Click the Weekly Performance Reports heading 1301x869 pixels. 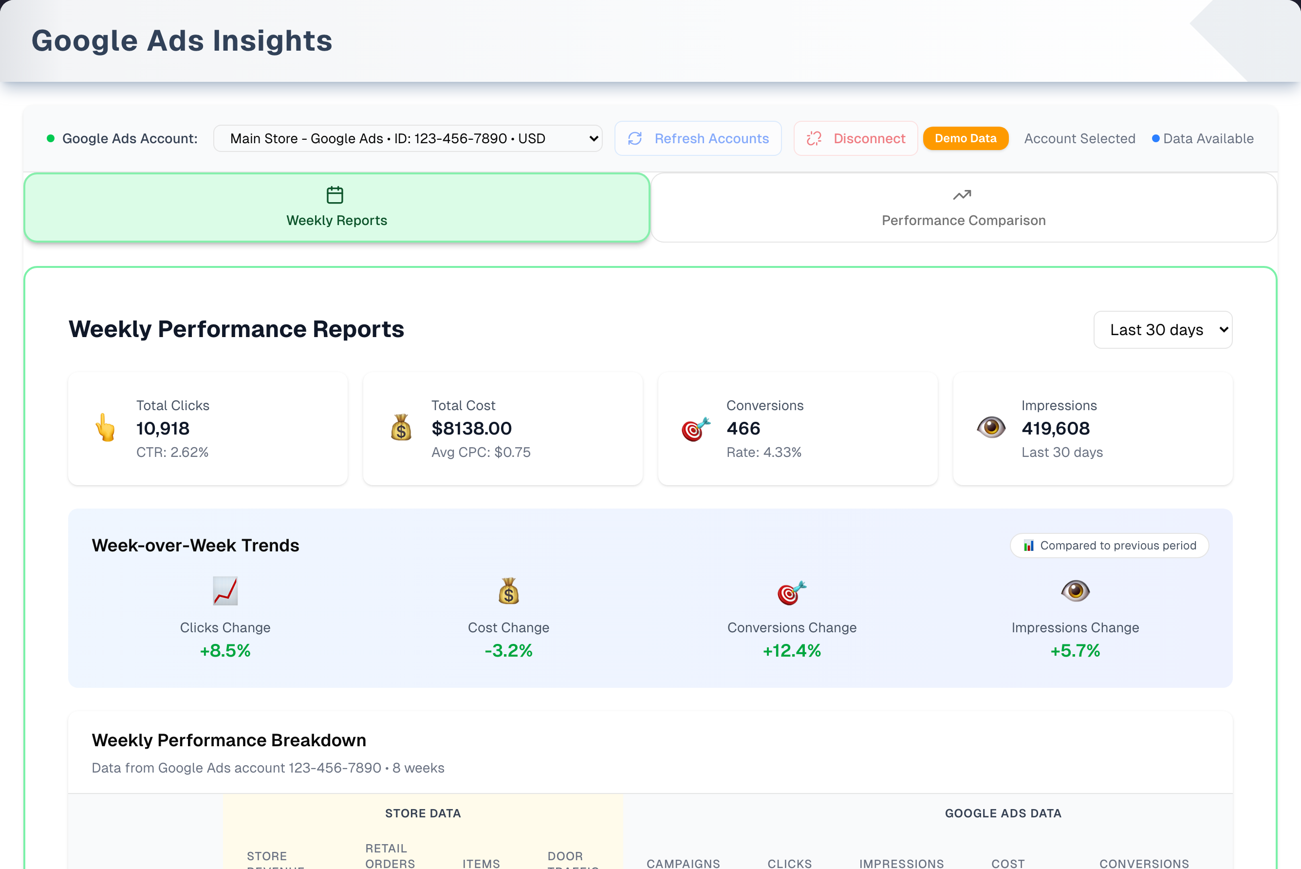[x=237, y=329]
